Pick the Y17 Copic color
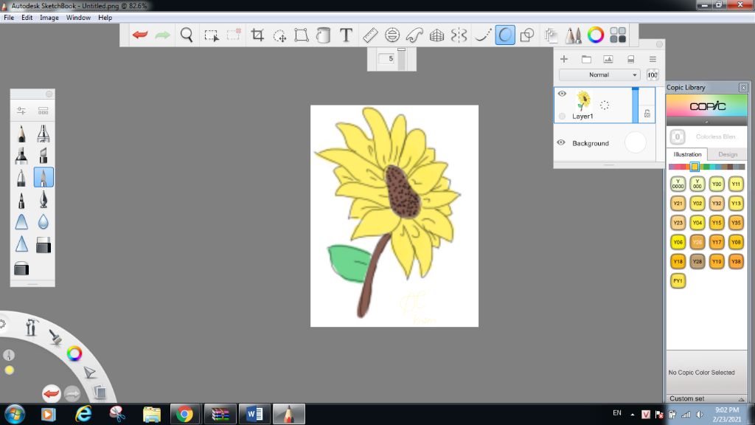 pos(717,242)
